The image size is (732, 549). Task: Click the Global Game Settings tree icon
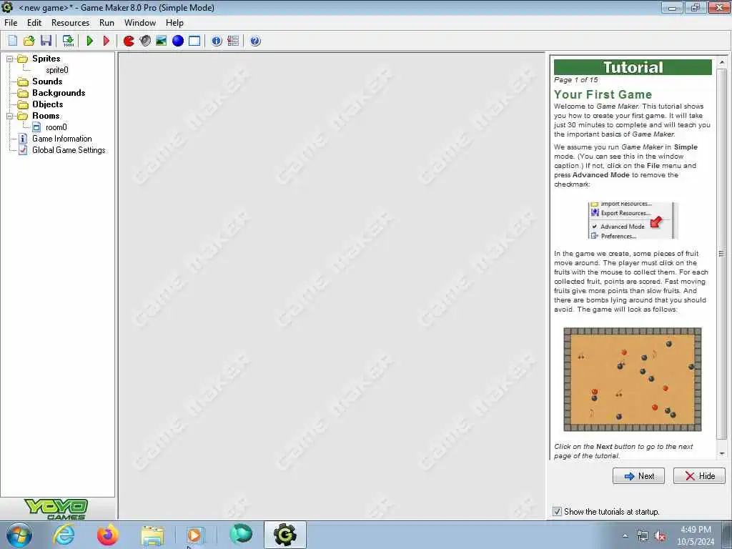(x=22, y=150)
